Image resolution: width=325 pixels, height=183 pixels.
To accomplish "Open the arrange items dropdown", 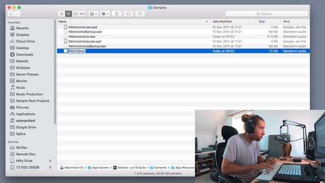I will point(93,14).
